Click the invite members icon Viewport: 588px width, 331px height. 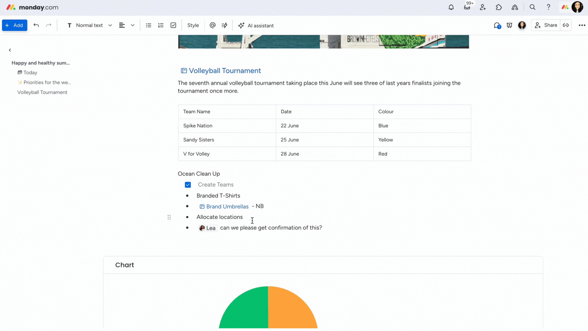(483, 7)
